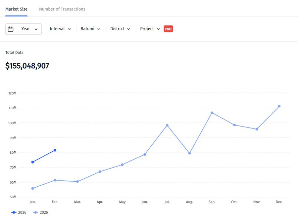
Task: Expand the District filter dropdown
Action: tap(120, 29)
